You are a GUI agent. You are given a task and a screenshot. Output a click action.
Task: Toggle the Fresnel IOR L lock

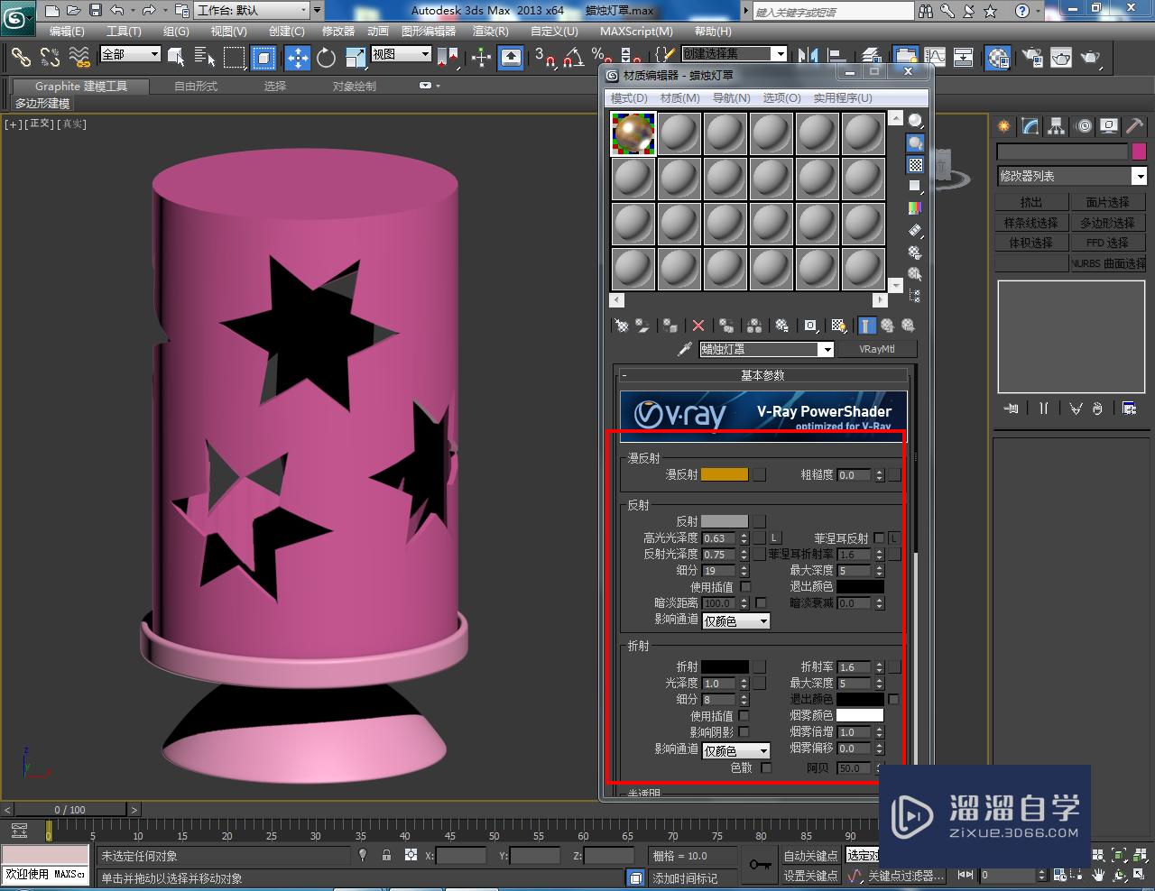(893, 538)
